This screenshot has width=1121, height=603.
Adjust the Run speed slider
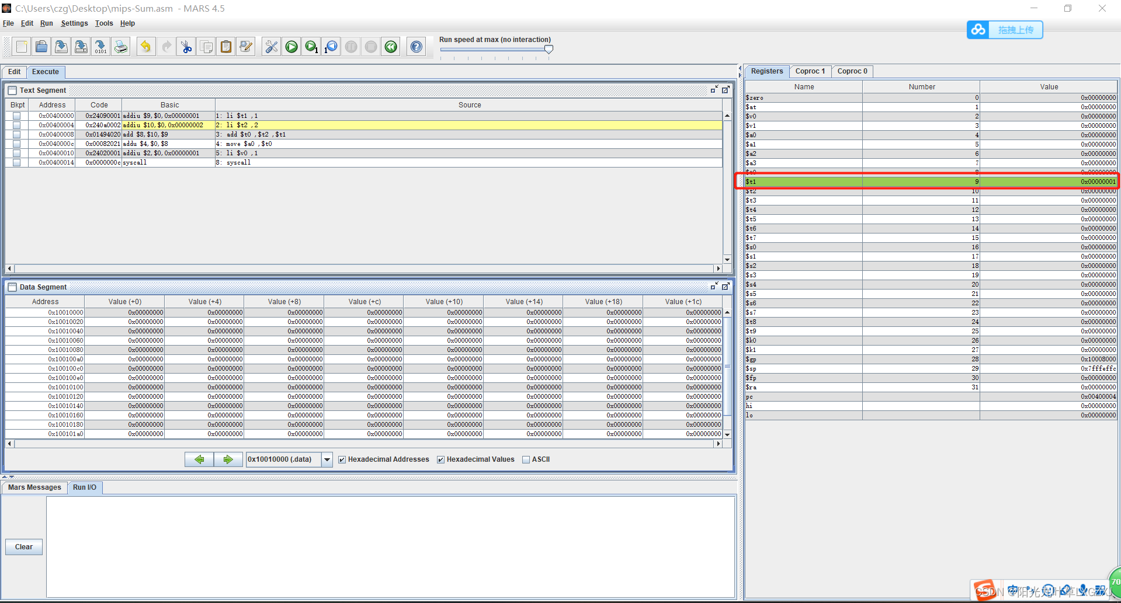click(x=549, y=50)
